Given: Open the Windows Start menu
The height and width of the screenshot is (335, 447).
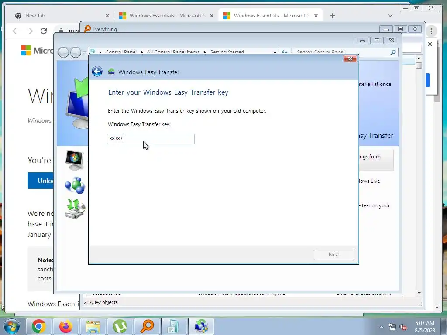Looking at the screenshot, I should (x=12, y=326).
